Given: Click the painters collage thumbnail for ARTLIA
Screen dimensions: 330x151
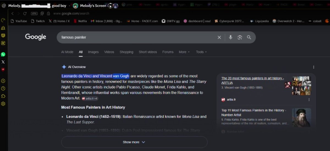Looking at the screenshot, I should 301,86.
